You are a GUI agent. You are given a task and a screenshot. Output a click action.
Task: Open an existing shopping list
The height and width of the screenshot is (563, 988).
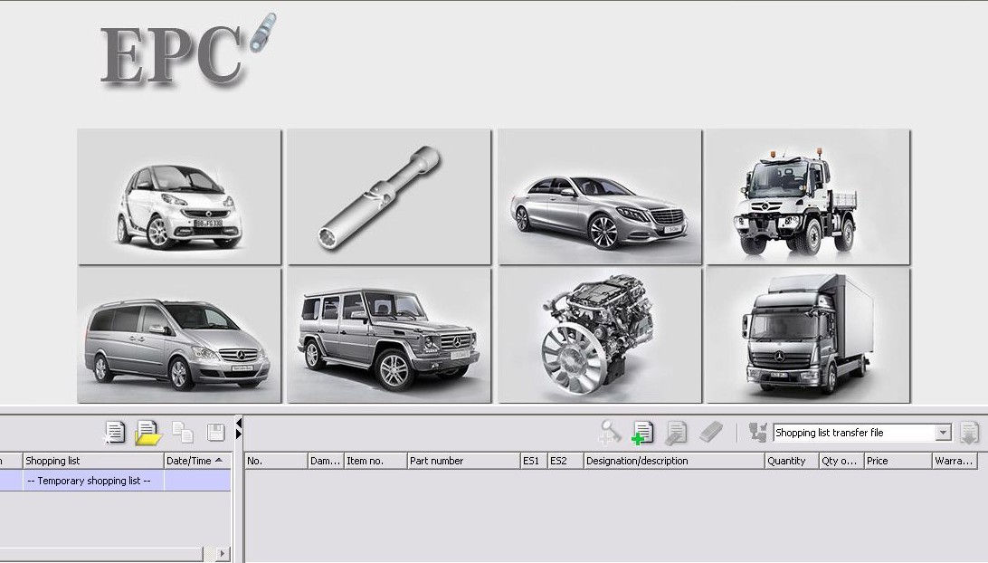[x=147, y=433]
